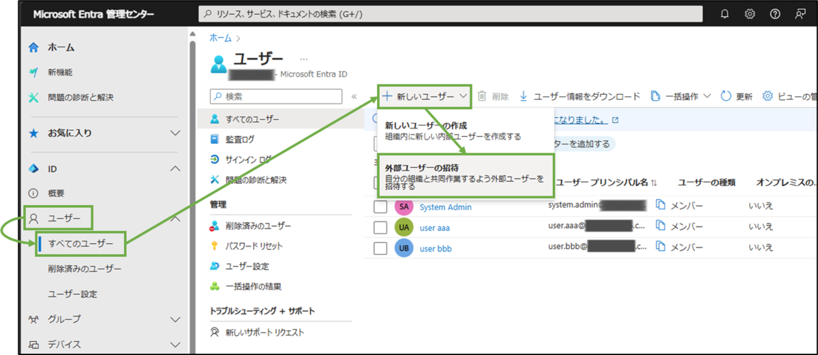
Task: Select サインイン ログ menu item
Action: (x=248, y=159)
